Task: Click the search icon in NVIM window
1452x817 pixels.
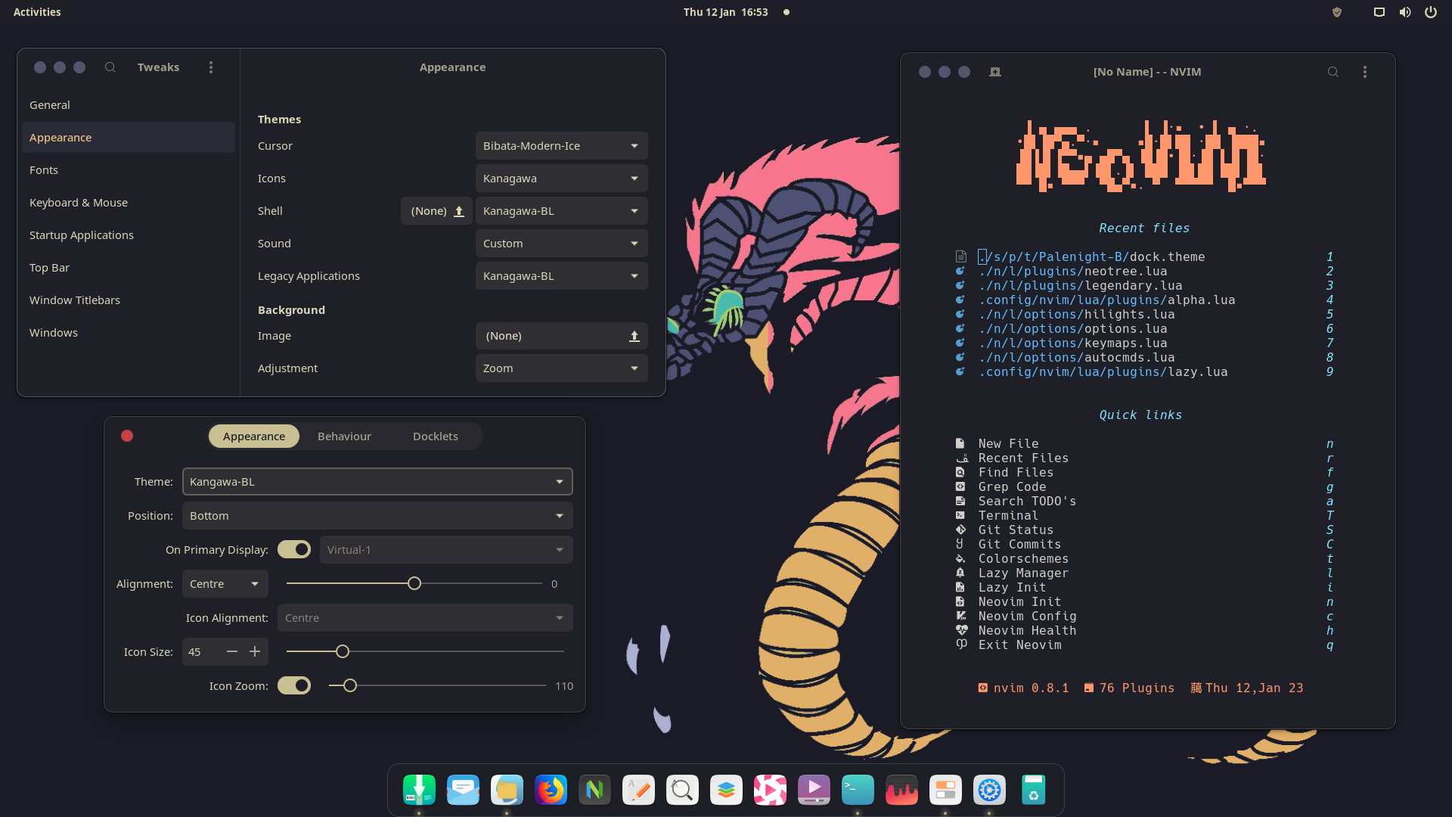Action: (x=1333, y=72)
